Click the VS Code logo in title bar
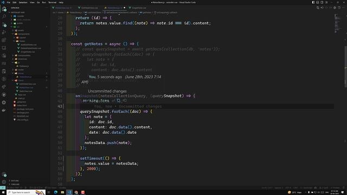 (x=3, y=2)
